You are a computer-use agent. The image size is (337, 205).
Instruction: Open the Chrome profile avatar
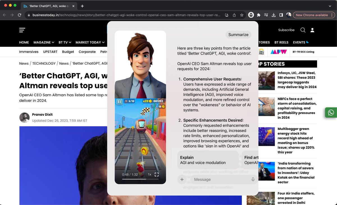289,15
